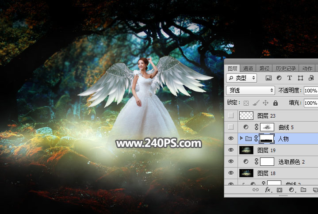Filter layers by pixel layers icon

(x=268, y=78)
